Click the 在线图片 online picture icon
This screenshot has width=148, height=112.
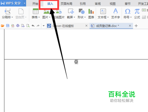pos(59,11)
